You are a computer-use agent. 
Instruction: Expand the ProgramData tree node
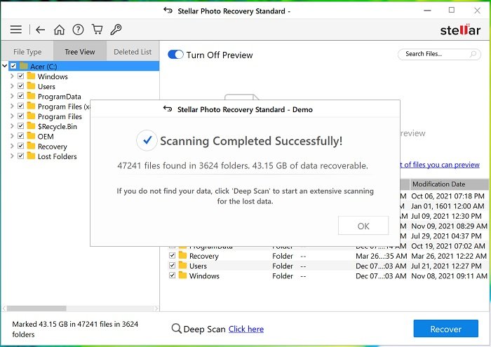[11, 97]
